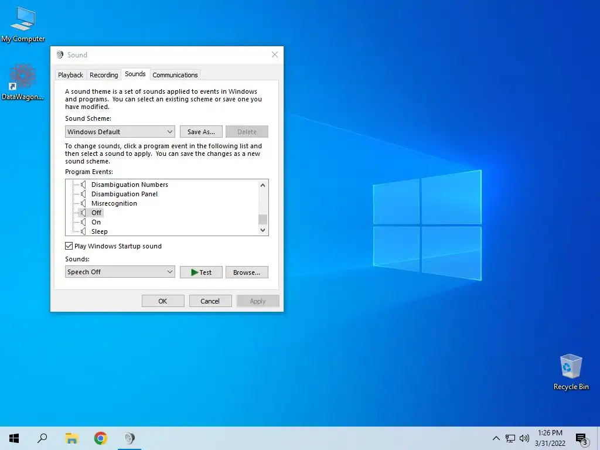Open the notification center icon
This screenshot has height=450, width=600.
point(582,438)
